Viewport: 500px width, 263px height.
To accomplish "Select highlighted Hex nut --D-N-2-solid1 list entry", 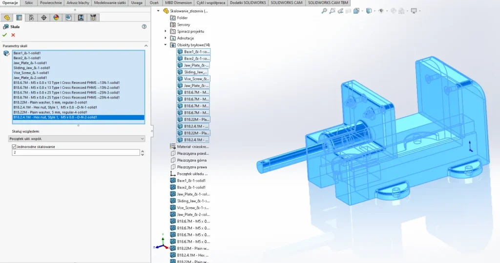I will point(79,117).
